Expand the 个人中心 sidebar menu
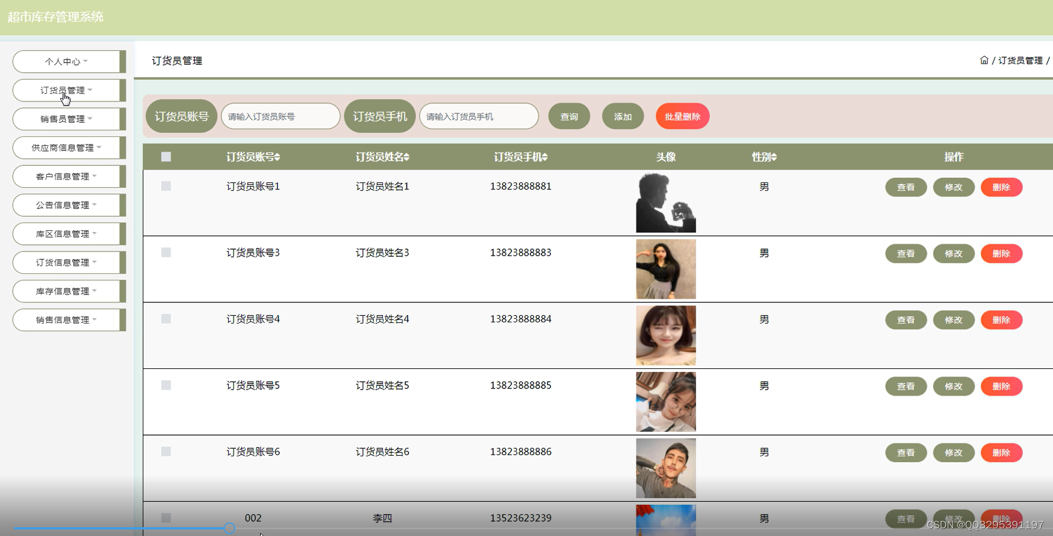The image size is (1053, 536). (x=69, y=61)
